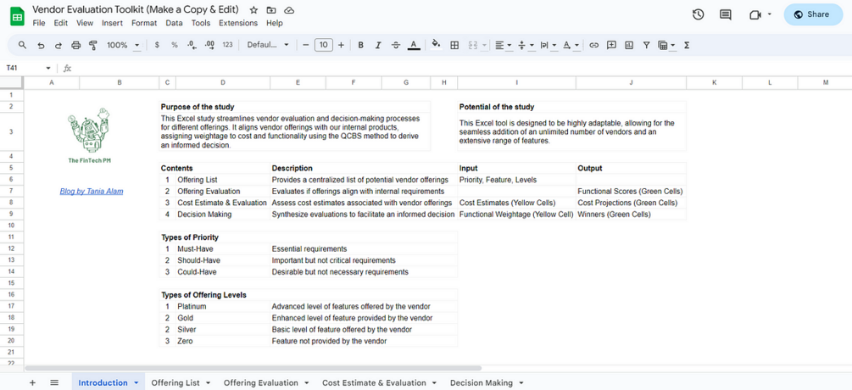This screenshot has width=852, height=390.
Task: Insert a chart
Action: pyautogui.click(x=629, y=45)
